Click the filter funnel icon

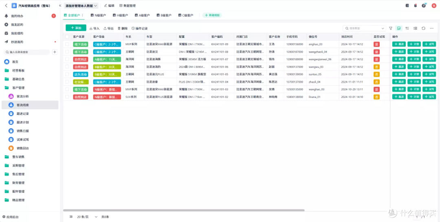point(391,29)
